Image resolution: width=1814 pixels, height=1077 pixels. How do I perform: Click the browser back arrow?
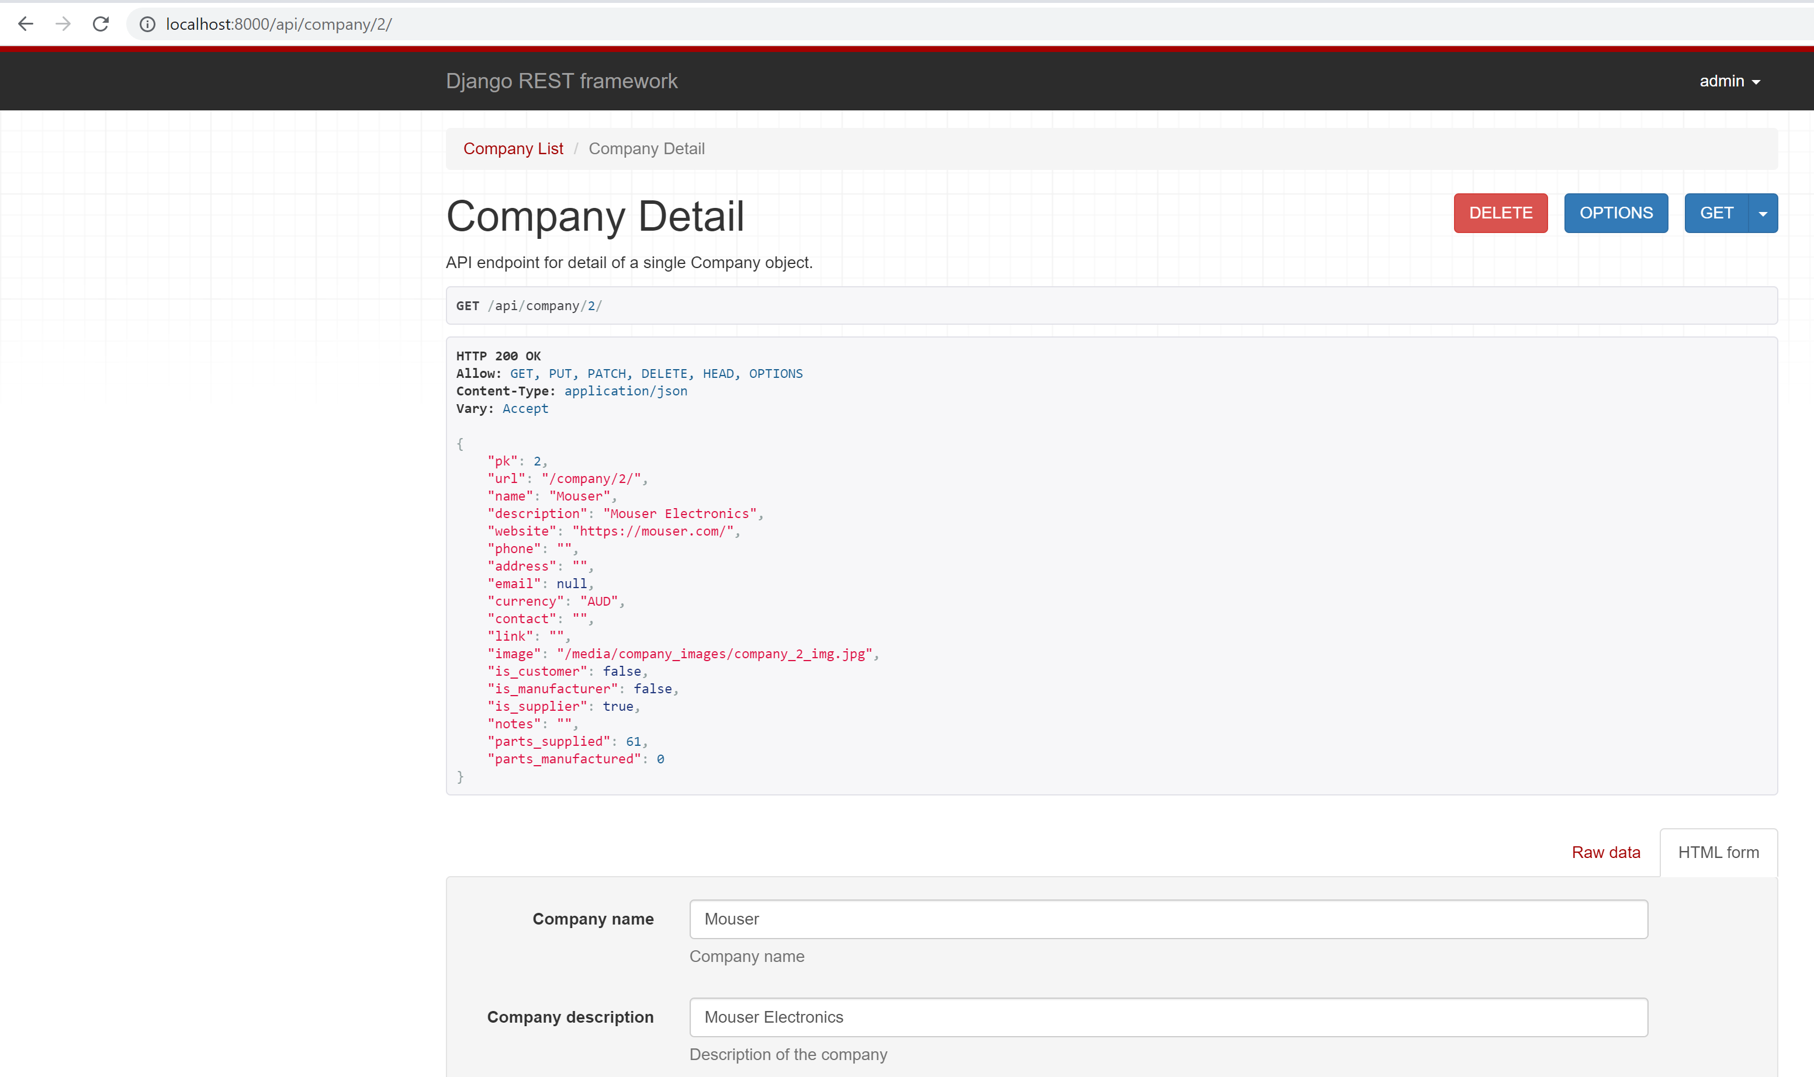click(x=26, y=24)
